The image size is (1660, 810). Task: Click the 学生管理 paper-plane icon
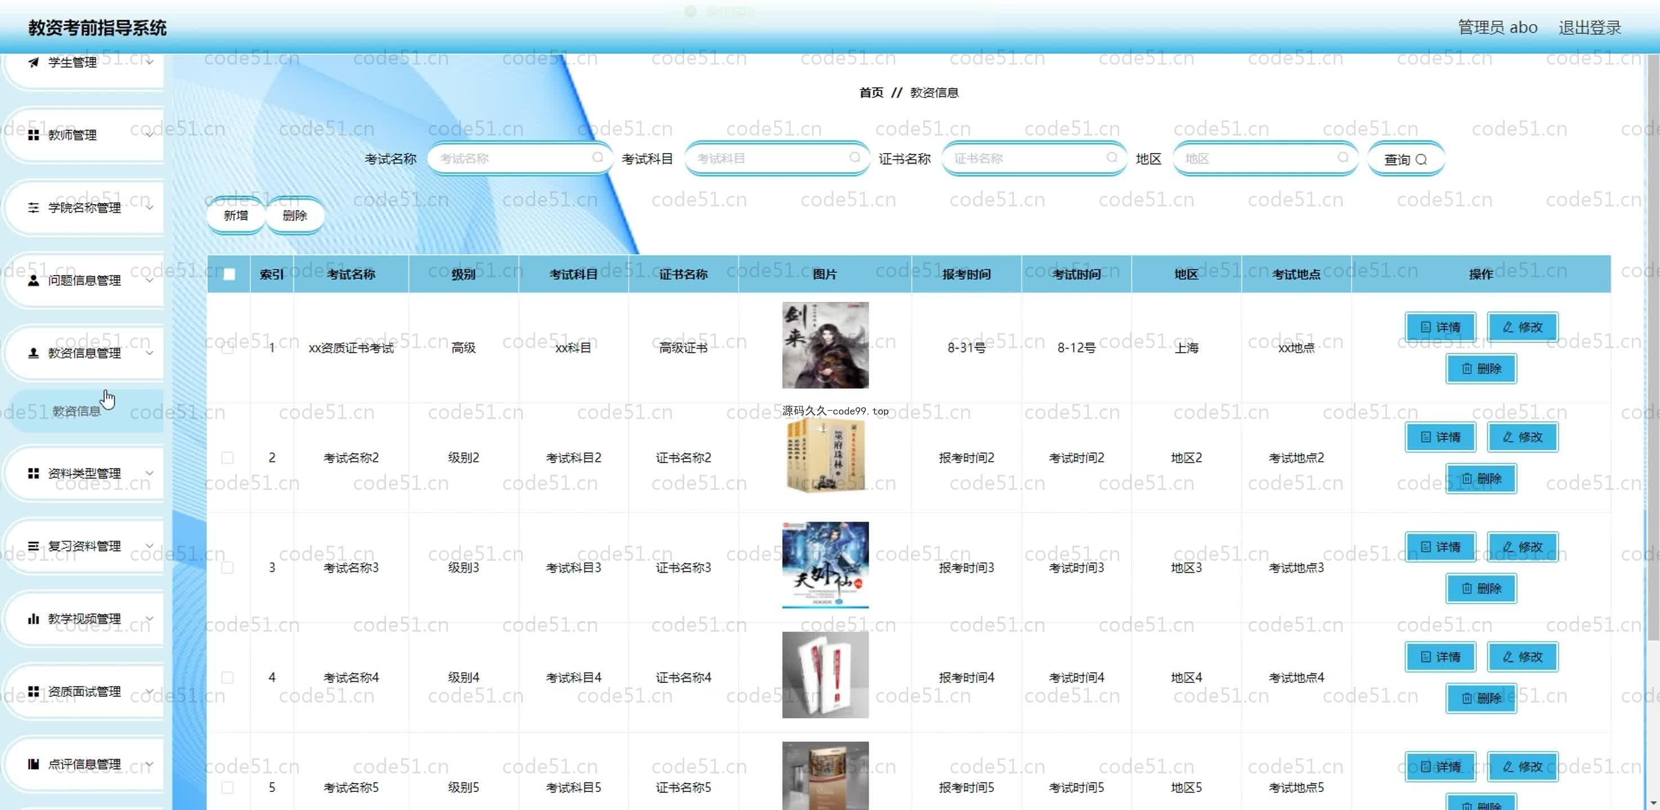coord(34,62)
